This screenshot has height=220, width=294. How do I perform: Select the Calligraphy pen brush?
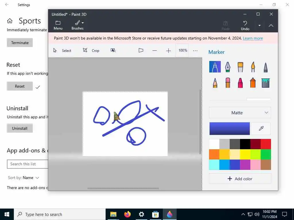tap(227, 66)
